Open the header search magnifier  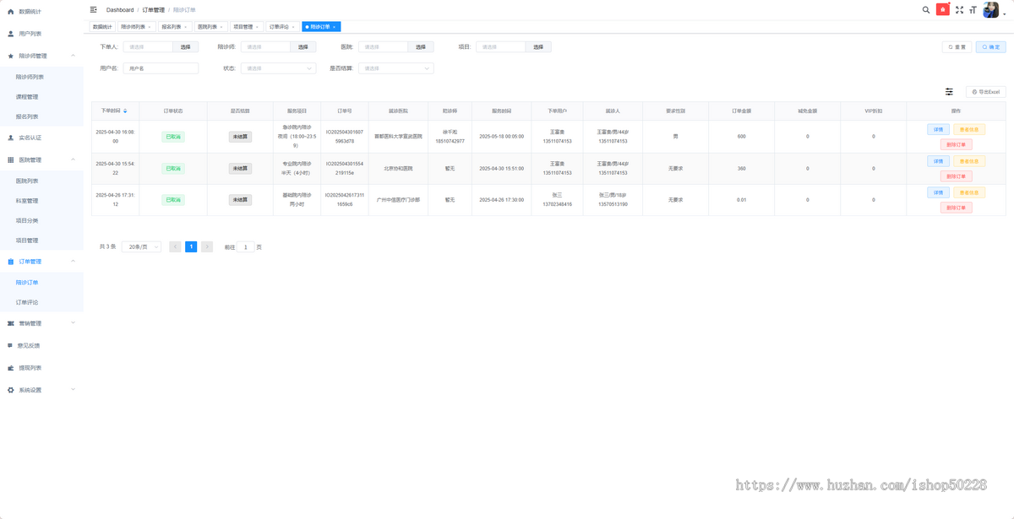pos(926,10)
